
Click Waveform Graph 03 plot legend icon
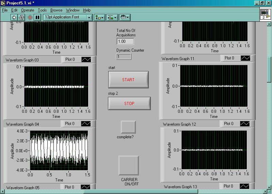click(86, 60)
